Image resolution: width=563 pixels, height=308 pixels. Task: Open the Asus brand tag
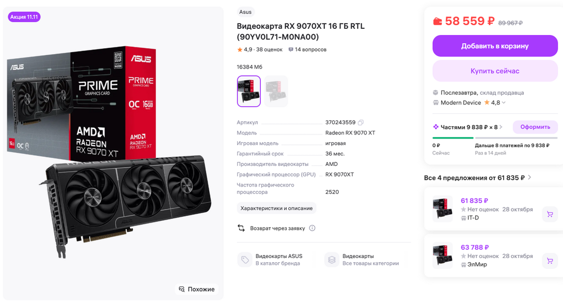tap(245, 12)
